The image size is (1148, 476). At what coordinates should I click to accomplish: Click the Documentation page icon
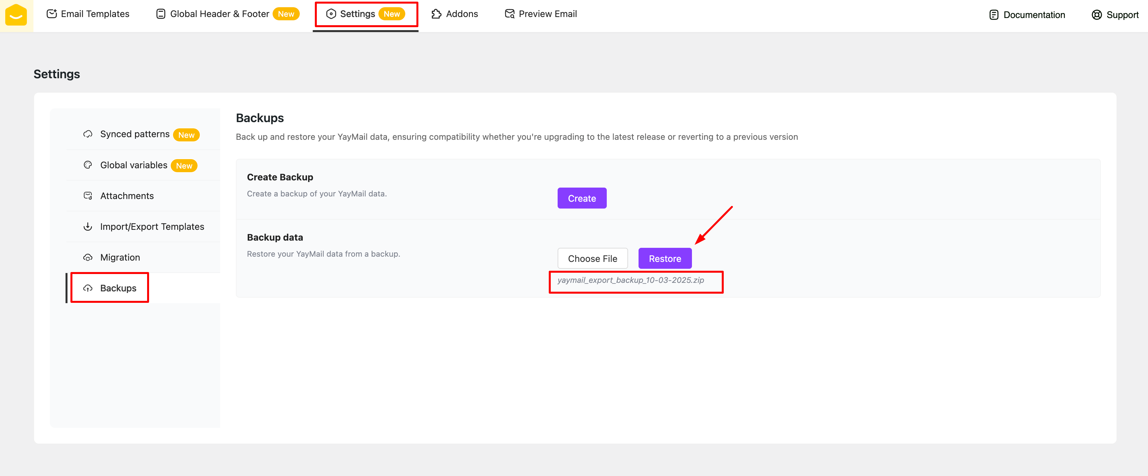[993, 15]
